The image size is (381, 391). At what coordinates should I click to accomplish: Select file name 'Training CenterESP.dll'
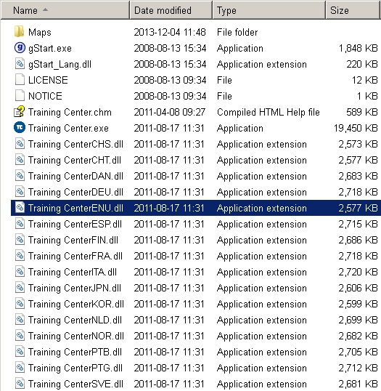coord(75,224)
